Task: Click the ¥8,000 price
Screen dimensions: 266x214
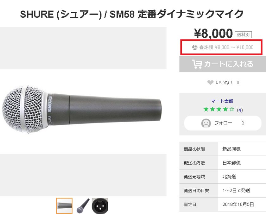Action: click(x=213, y=34)
